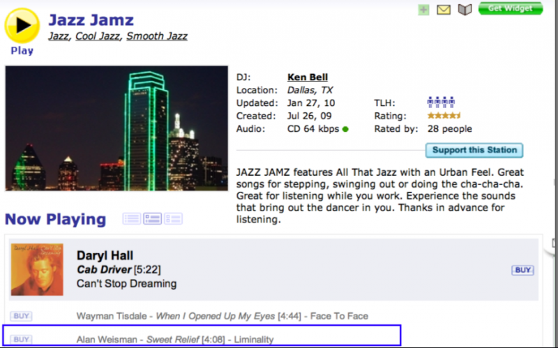
Task: Open the Smooth Jazz genre link
Action: [x=157, y=36]
